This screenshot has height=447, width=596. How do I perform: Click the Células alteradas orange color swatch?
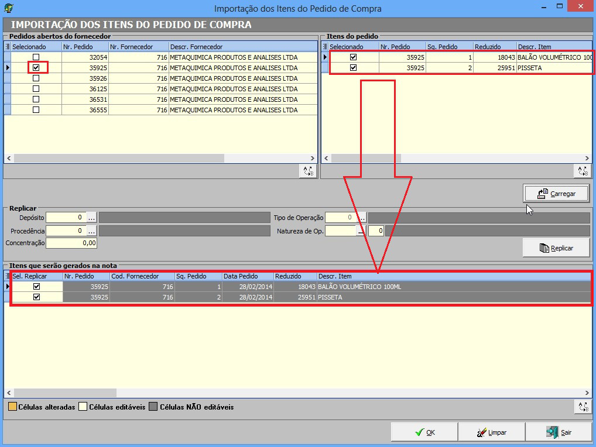tap(12, 407)
